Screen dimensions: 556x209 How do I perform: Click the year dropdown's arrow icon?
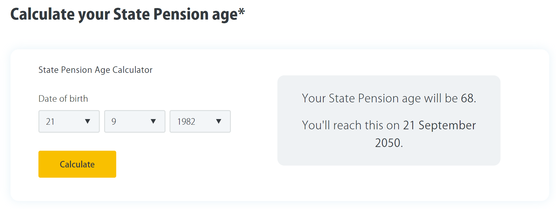point(219,122)
